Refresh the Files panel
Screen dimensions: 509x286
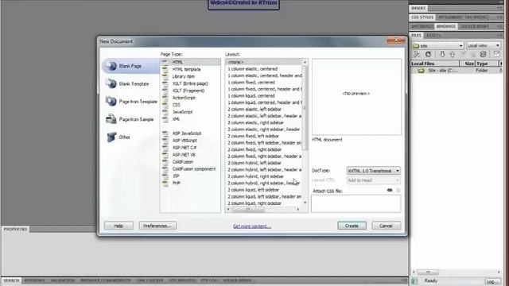point(428,54)
